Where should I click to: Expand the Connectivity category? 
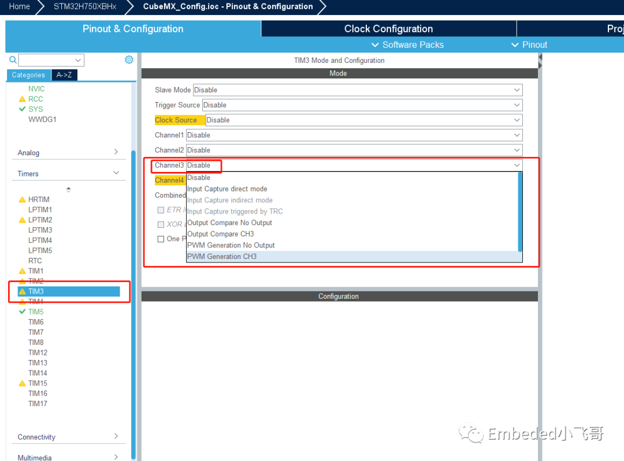click(116, 436)
